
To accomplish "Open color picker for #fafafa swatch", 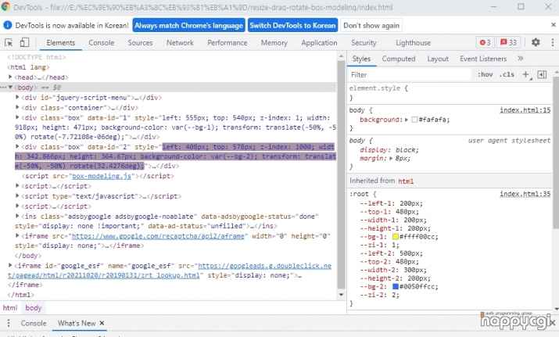I will [414, 120].
